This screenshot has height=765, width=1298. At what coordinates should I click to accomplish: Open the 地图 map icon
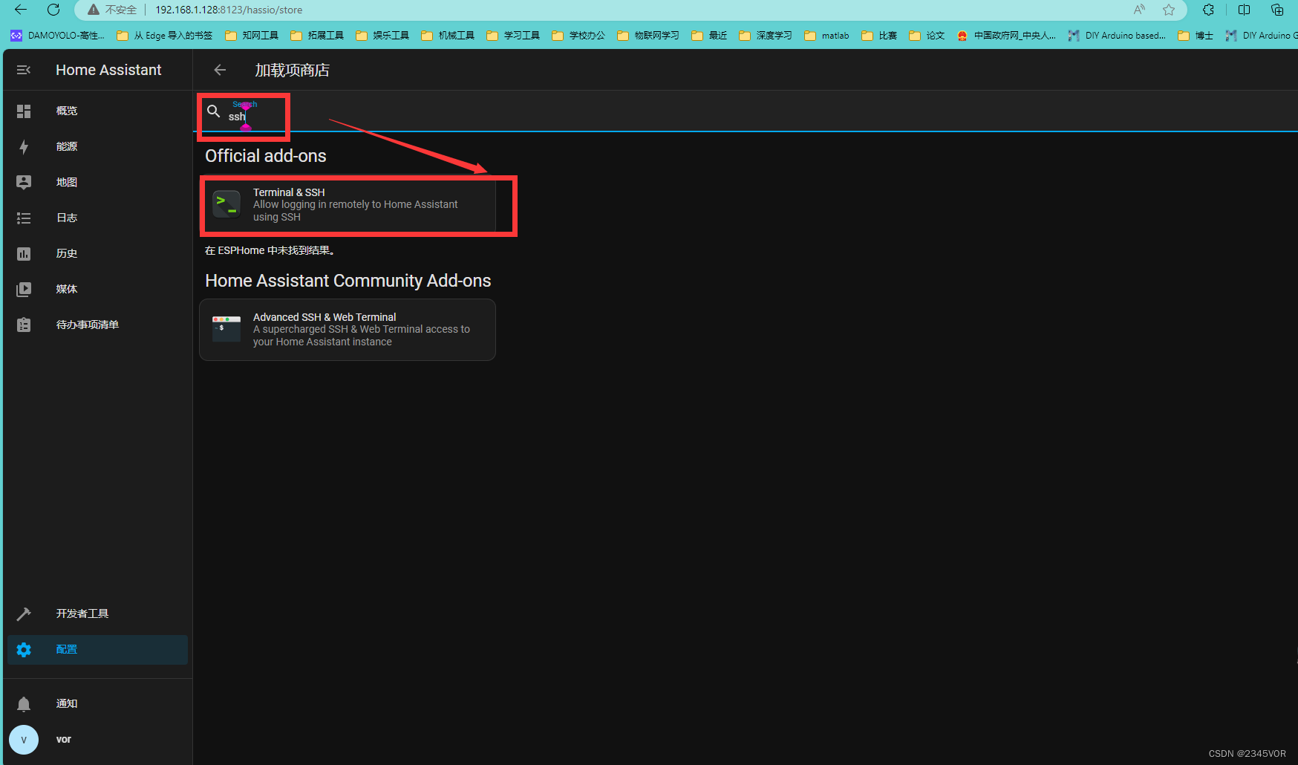pyautogui.click(x=24, y=182)
